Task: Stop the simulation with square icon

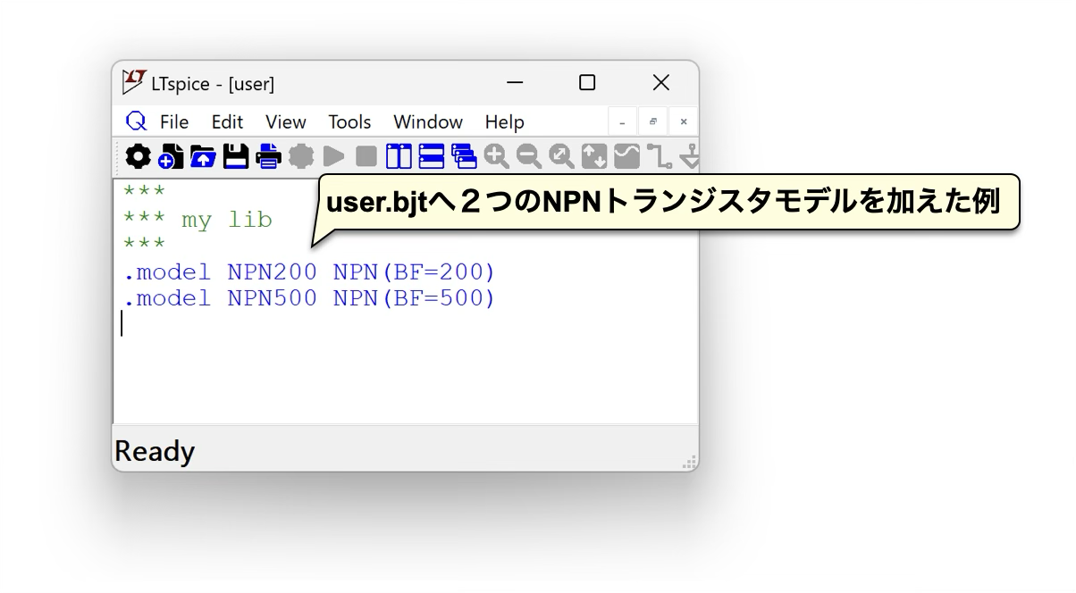Action: 366,157
